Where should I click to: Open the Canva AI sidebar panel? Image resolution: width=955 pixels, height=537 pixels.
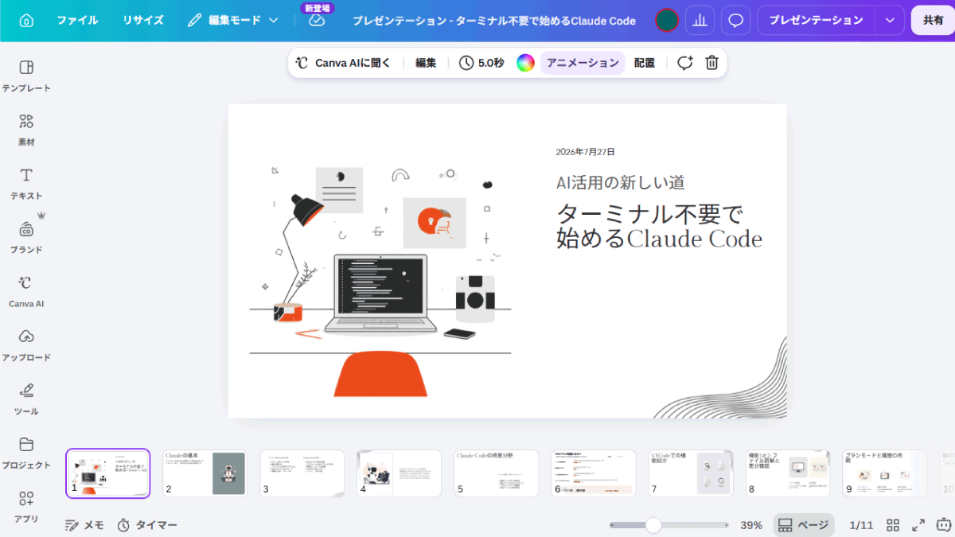pyautogui.click(x=26, y=291)
